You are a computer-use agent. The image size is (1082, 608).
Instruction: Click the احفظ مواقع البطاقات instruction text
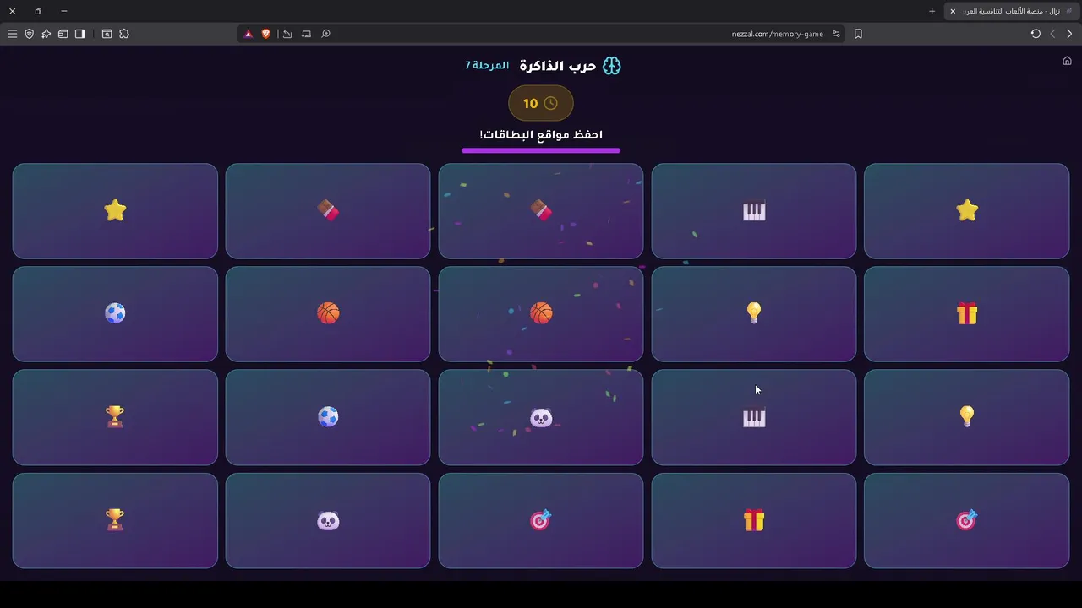(541, 134)
